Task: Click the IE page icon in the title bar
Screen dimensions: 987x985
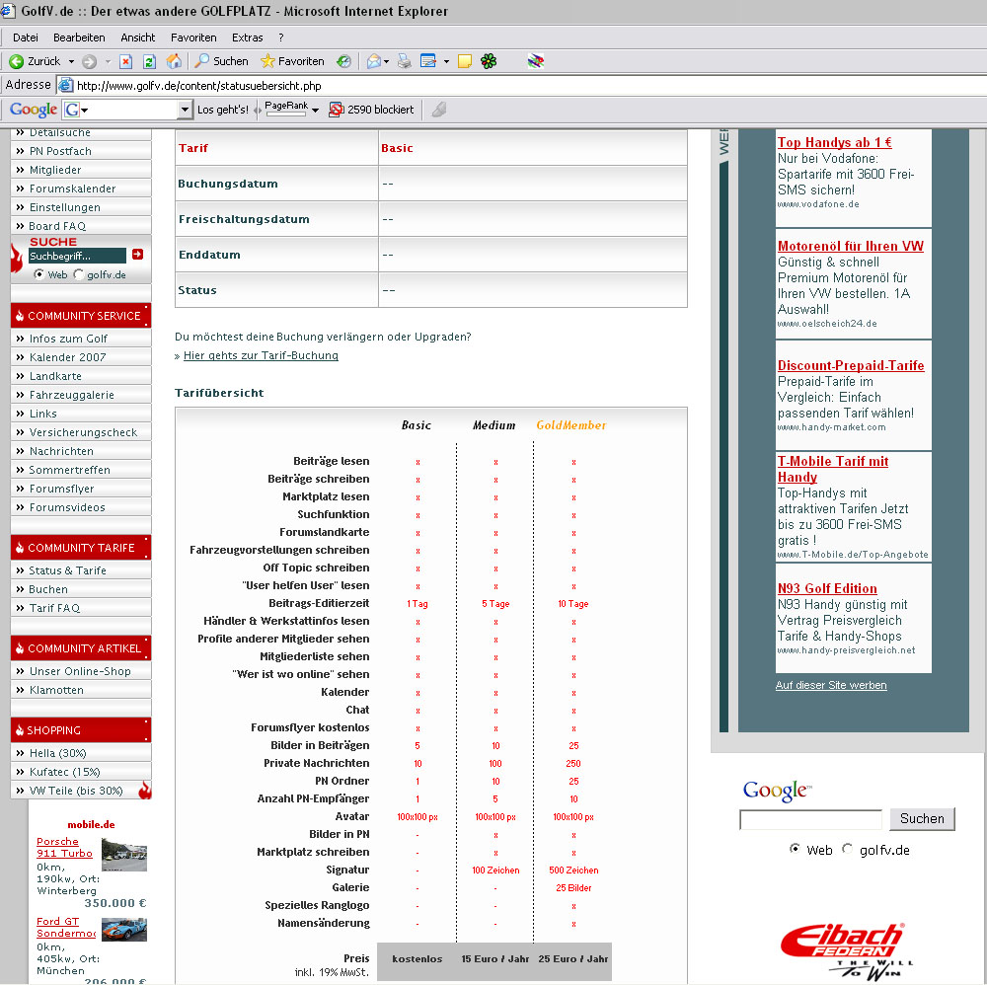Action: (8, 11)
